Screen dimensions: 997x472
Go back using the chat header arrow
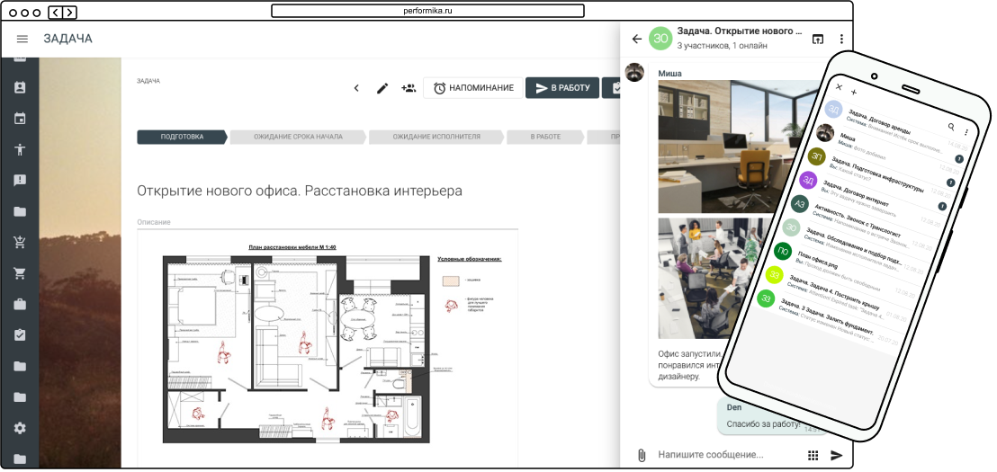[636, 39]
